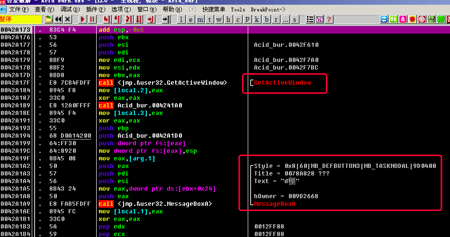Select the call Acid_bur.004241A0 instruction
Viewport: 450px width, 237px height.
(x=140, y=105)
